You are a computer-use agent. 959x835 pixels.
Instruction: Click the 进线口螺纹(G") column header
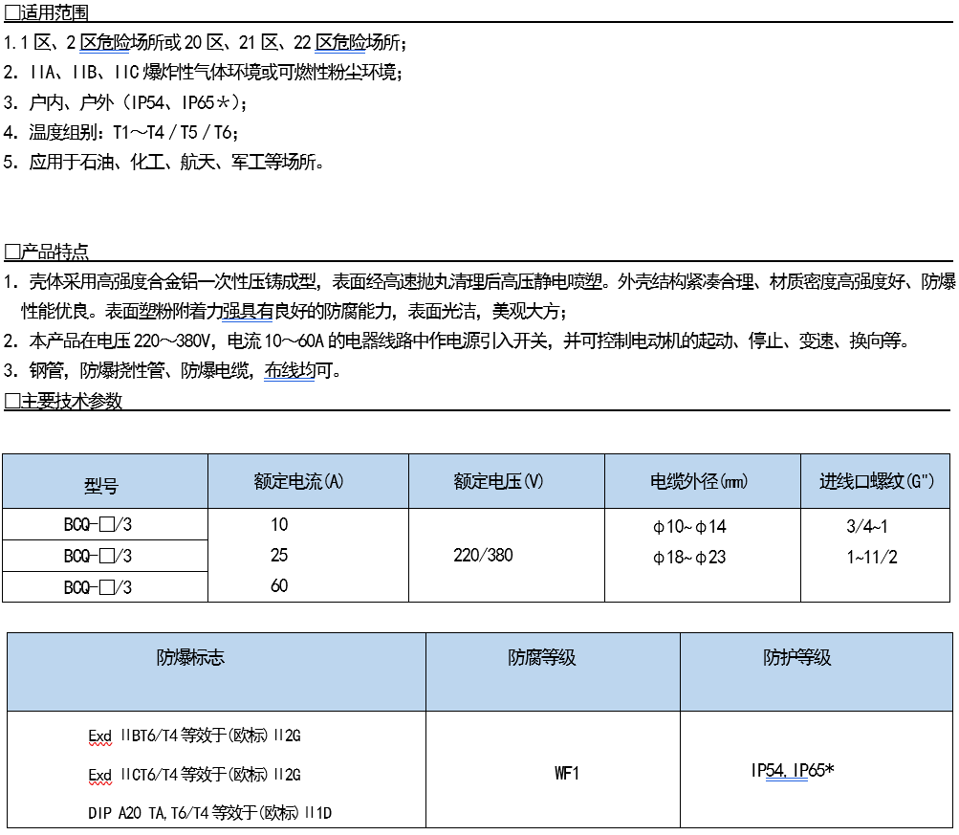click(x=876, y=482)
